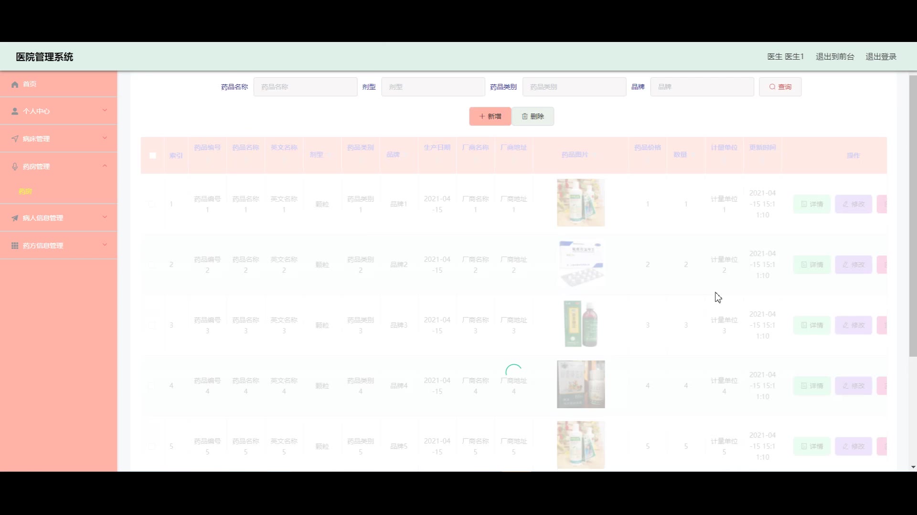Toggle the select-all checkbox in table header

(153, 155)
